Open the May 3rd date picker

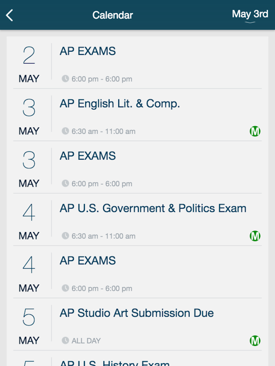tap(250, 15)
